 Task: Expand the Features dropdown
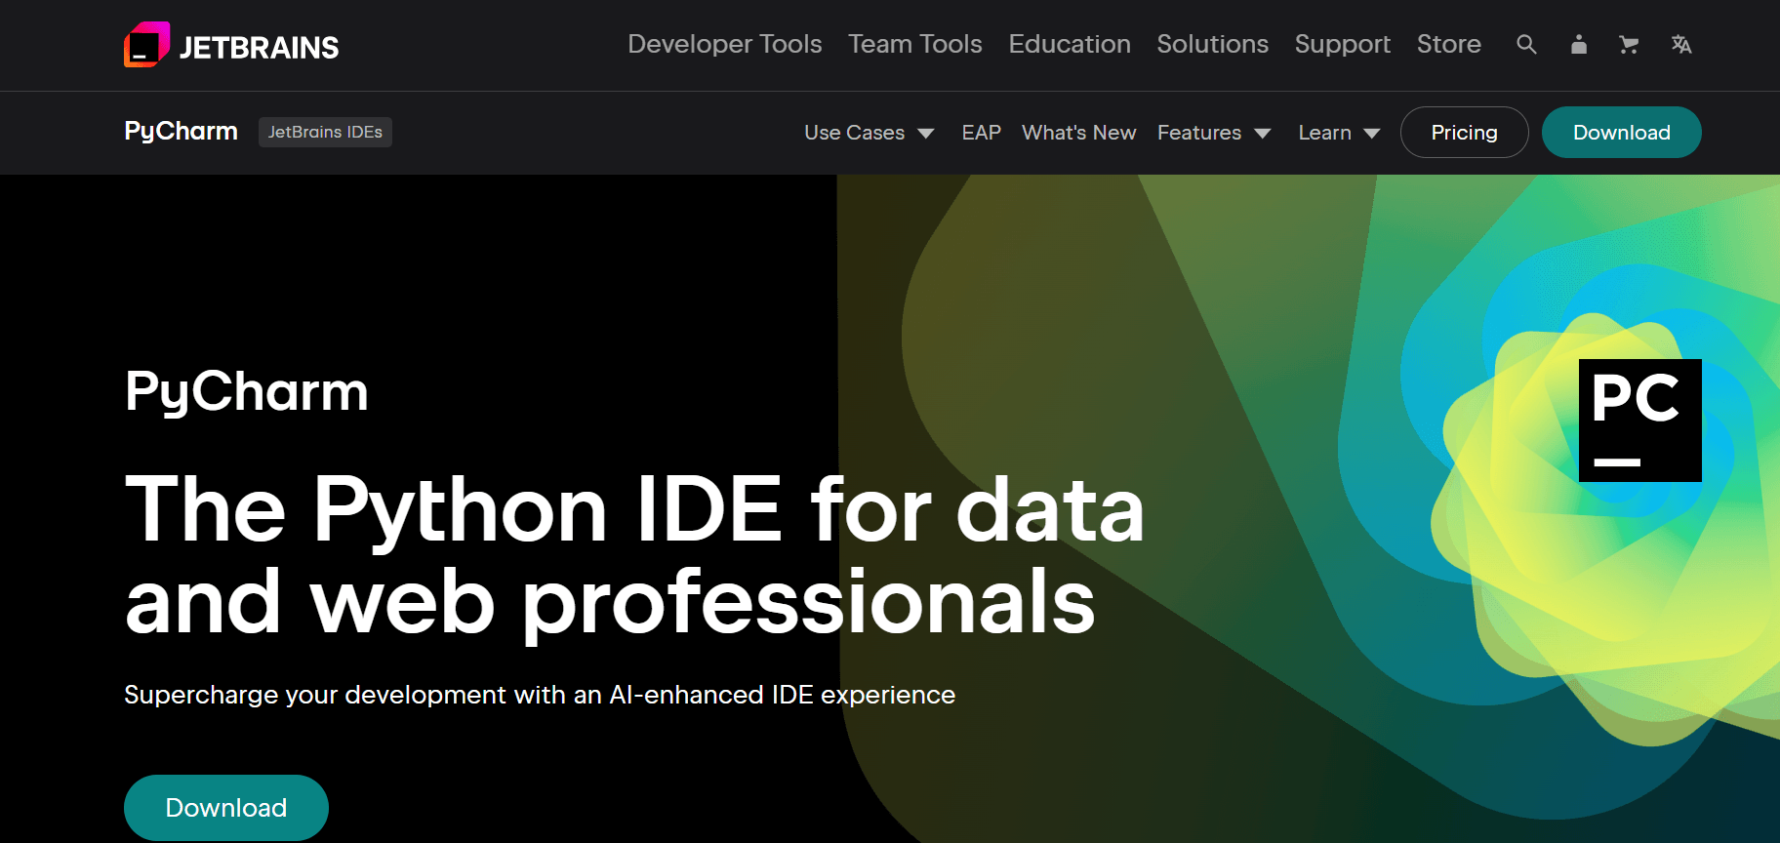pyautogui.click(x=1214, y=133)
